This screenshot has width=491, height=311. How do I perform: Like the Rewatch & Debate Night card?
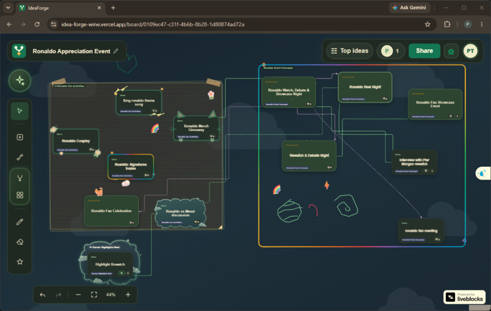pos(329,167)
